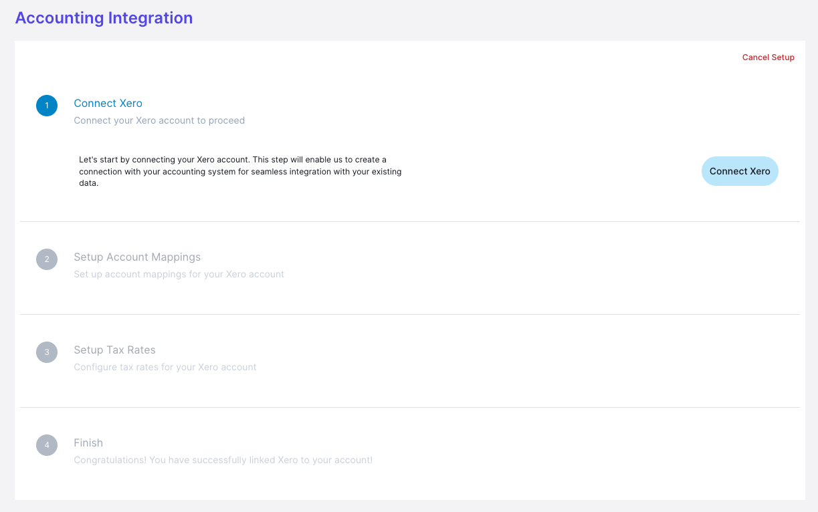
Task: Open the Setup Account Mappings step title
Action: (x=137, y=257)
